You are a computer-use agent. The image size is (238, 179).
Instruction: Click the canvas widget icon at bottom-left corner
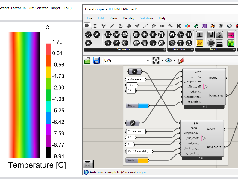click(x=88, y=163)
